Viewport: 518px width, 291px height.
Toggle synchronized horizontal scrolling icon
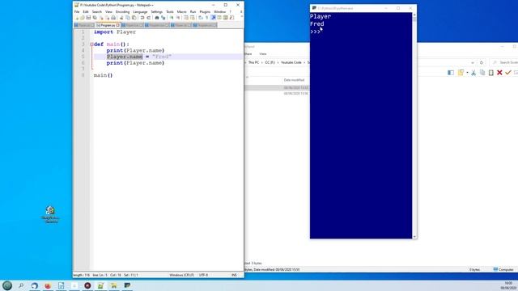tap(193, 18)
